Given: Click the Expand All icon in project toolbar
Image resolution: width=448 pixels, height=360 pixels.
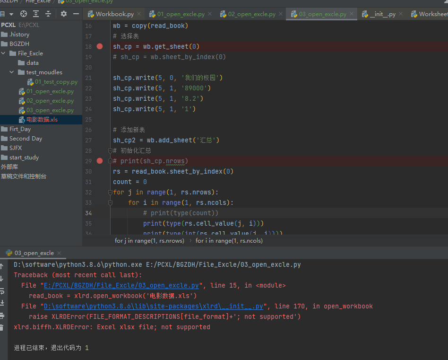Looking at the screenshot, I should (36, 14).
